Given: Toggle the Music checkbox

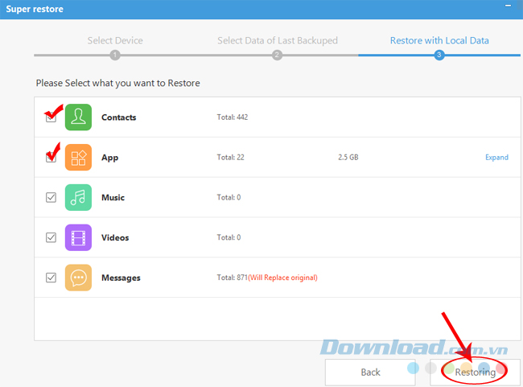Looking at the screenshot, I should click(x=51, y=198).
